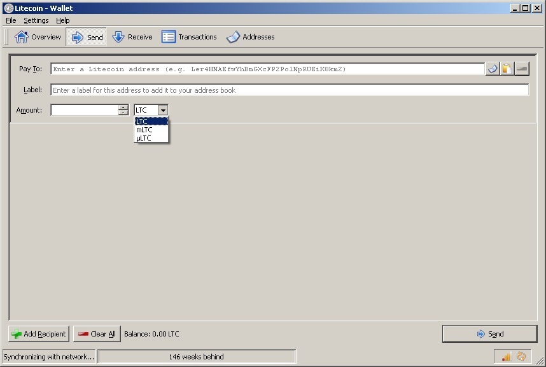Click the synchronization spinner icon
The height and width of the screenshot is (367, 546).
click(522, 357)
